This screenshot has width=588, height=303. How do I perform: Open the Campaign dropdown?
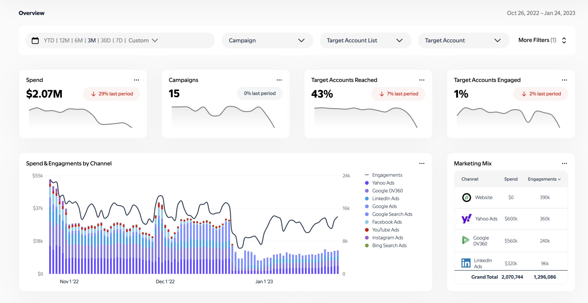pos(267,40)
